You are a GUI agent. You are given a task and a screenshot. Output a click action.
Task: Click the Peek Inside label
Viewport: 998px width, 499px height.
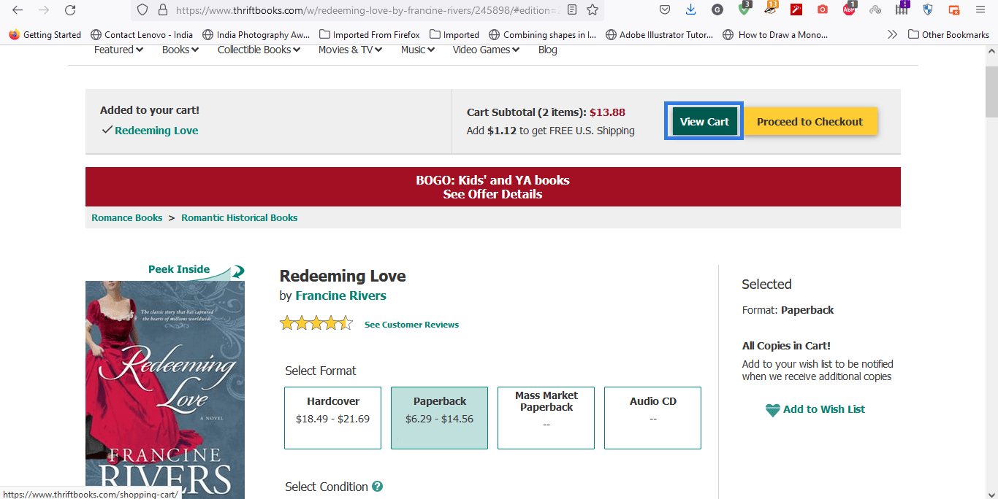(179, 269)
